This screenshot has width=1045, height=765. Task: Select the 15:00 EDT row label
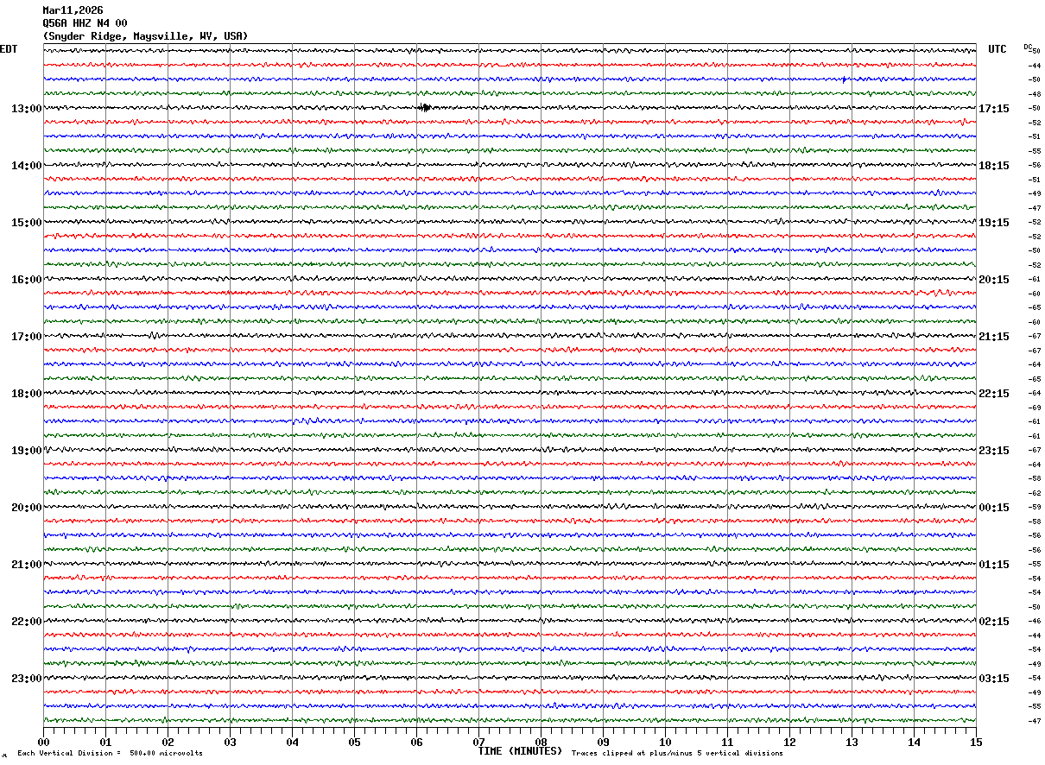[26, 223]
